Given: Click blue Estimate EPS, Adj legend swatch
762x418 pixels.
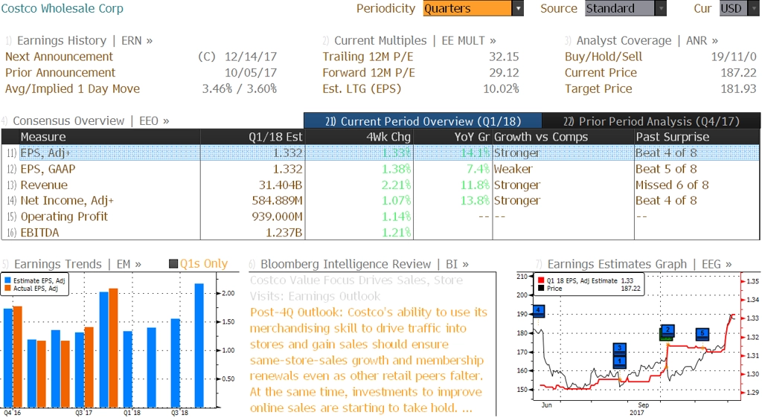Looking at the screenshot, I should [7, 280].
